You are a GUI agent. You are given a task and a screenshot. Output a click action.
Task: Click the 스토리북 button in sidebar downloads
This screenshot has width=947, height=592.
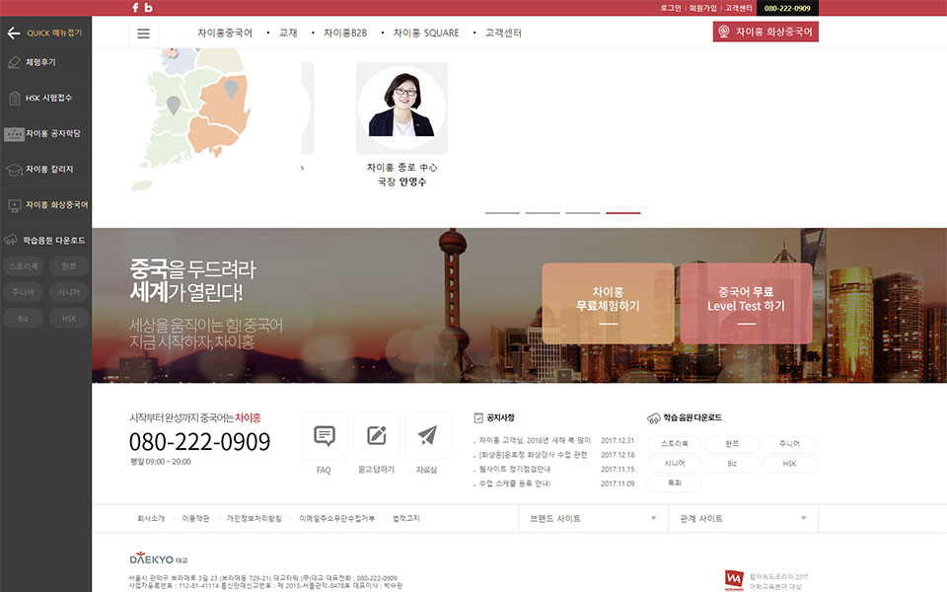(x=23, y=266)
